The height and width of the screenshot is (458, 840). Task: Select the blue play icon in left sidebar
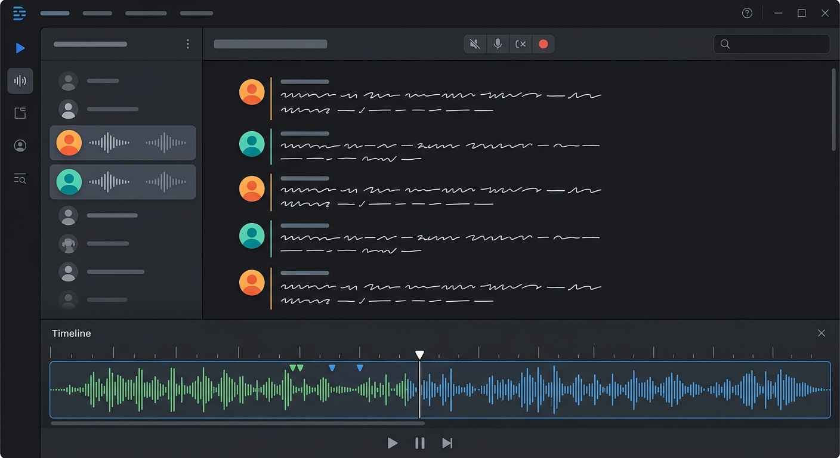pos(20,48)
